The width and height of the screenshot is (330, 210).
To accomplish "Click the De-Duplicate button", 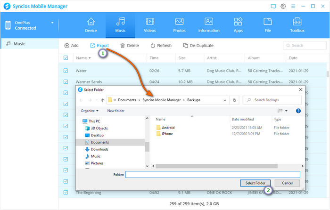I will click(x=198, y=46).
